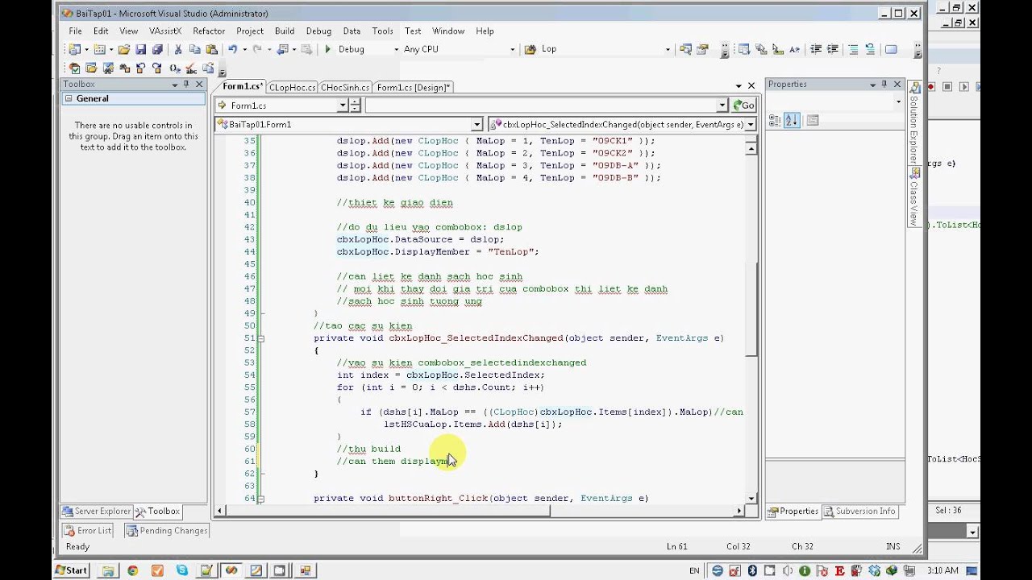Viewport: 1032px width, 580px height.
Task: Toggle auto-hide pin on Properties panel
Action: (884, 85)
